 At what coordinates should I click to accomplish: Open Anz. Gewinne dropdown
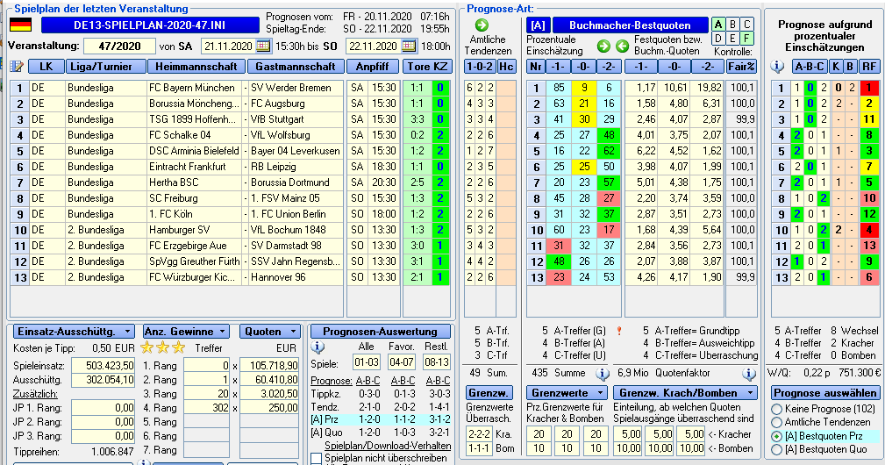click(x=186, y=332)
